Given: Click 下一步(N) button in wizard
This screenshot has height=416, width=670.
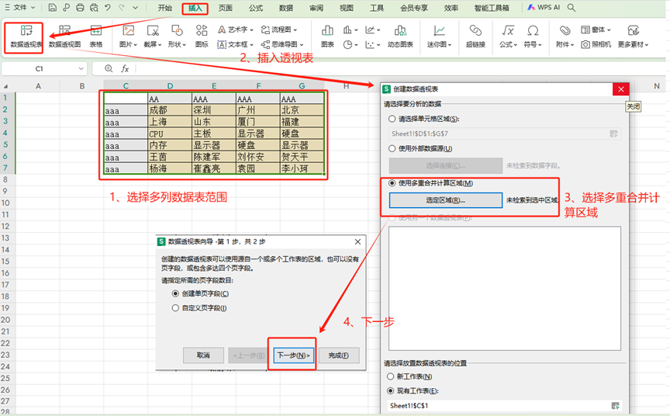Looking at the screenshot, I should 294,355.
